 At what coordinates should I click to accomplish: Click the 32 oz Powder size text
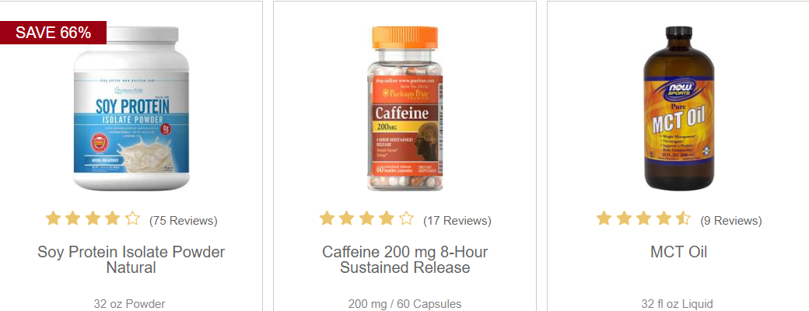(129, 304)
